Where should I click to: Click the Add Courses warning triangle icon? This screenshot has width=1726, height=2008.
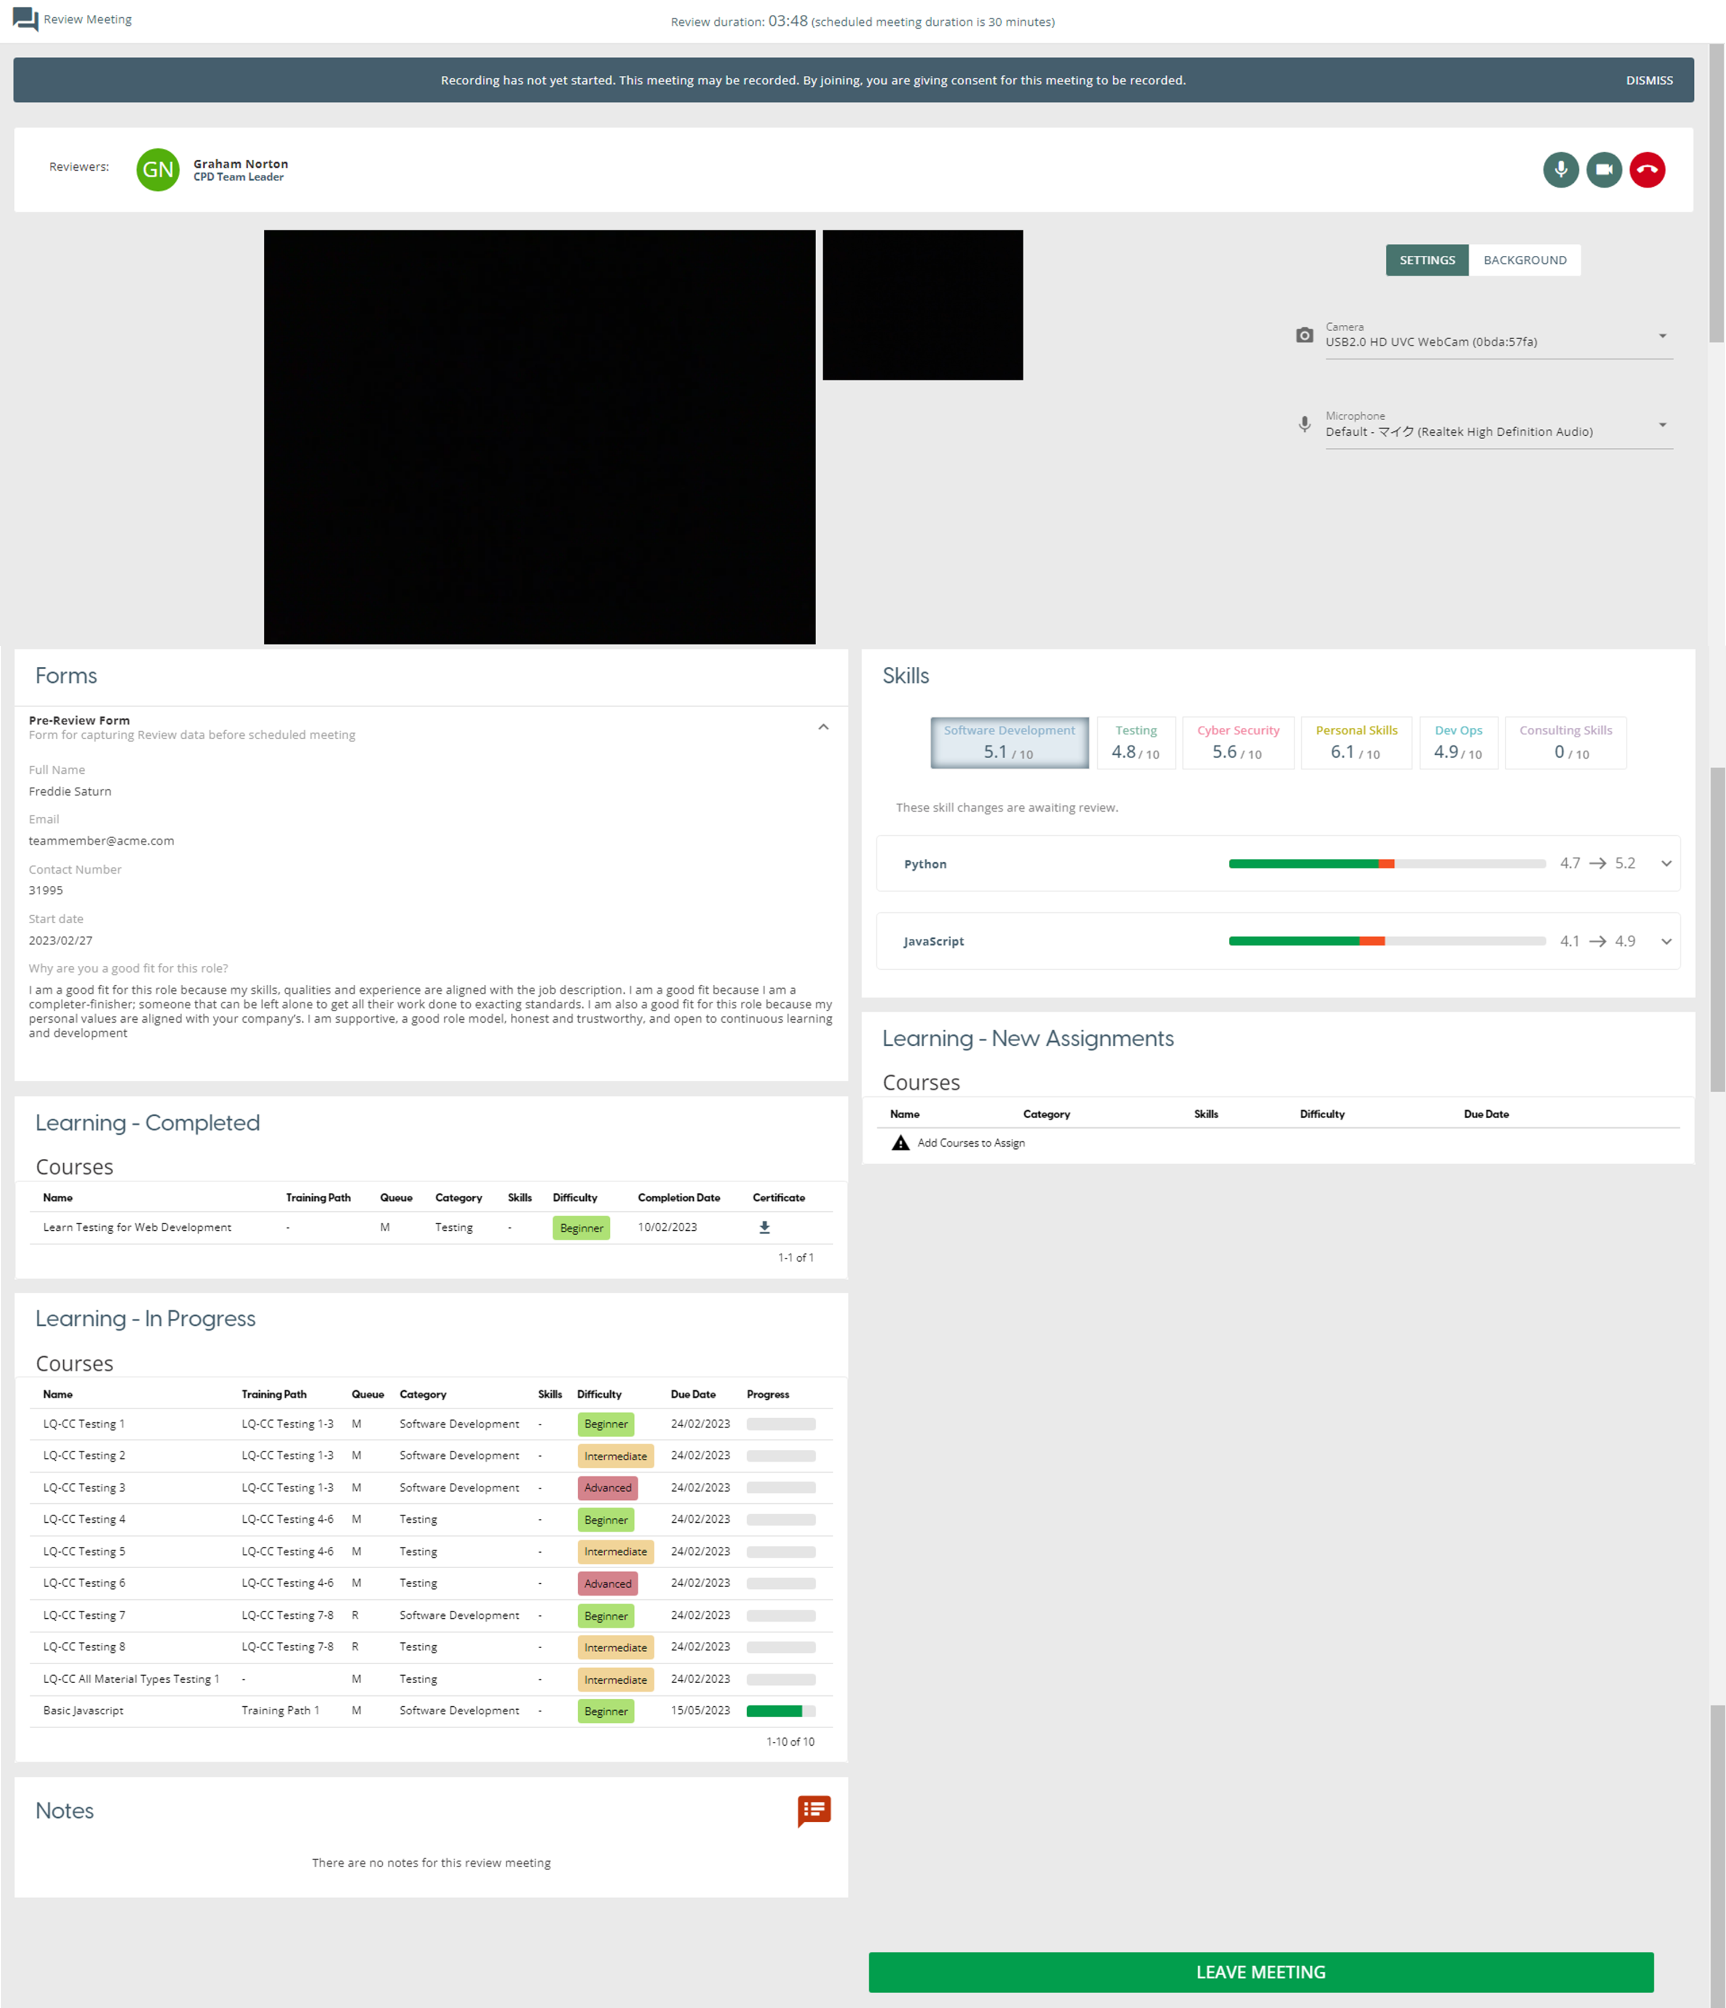900,1143
